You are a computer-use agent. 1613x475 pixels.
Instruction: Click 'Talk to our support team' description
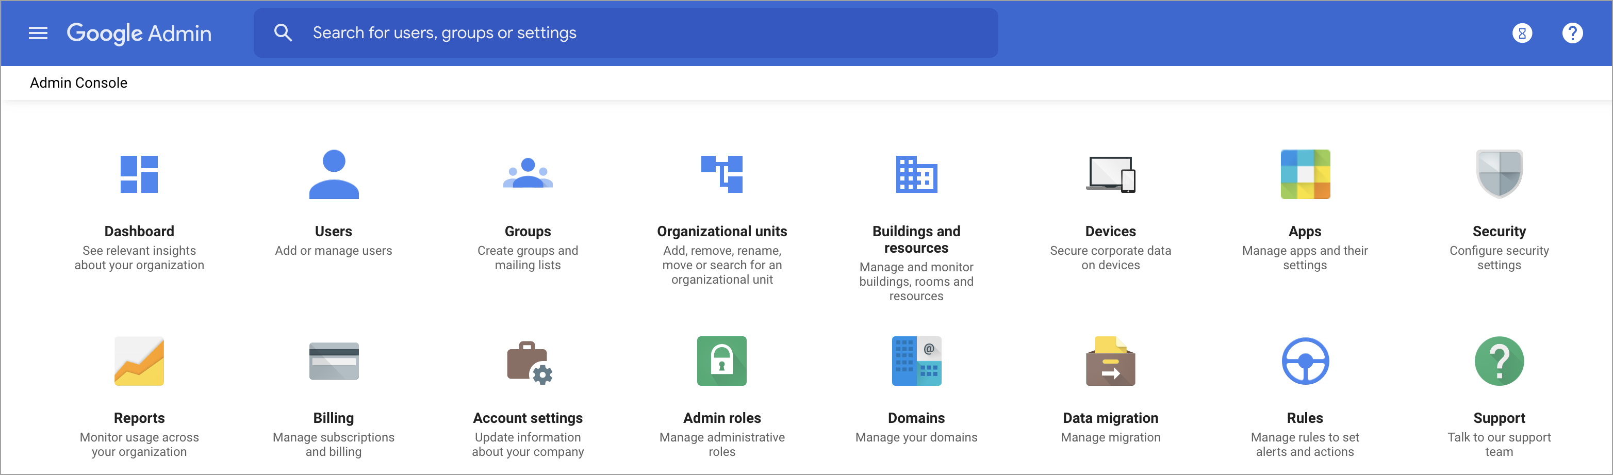tap(1499, 444)
